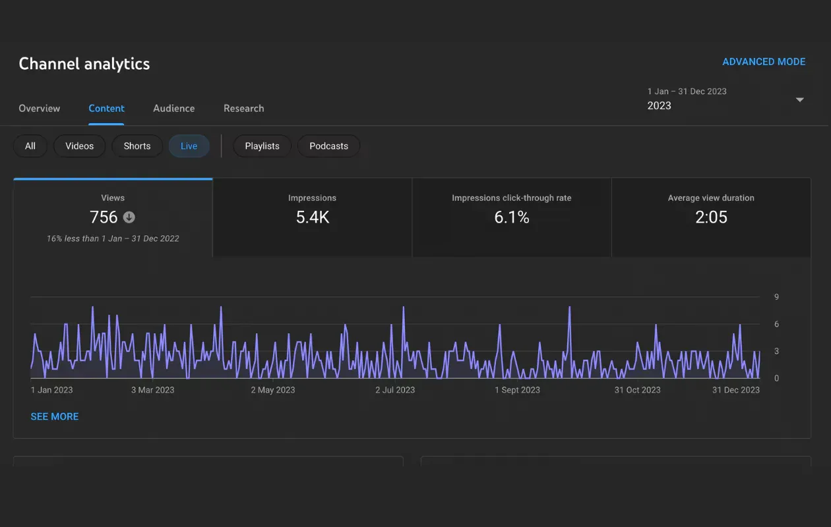Open the Audience tab
The image size is (831, 527).
pyautogui.click(x=174, y=108)
